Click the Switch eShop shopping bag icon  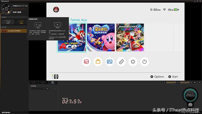coord(98,62)
